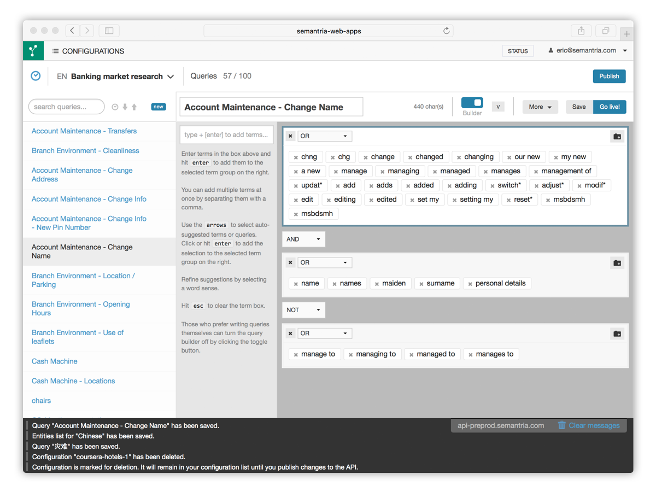Viewport: 656px width, 492px height.
Task: Open the AND connector dropdown
Action: 303,239
